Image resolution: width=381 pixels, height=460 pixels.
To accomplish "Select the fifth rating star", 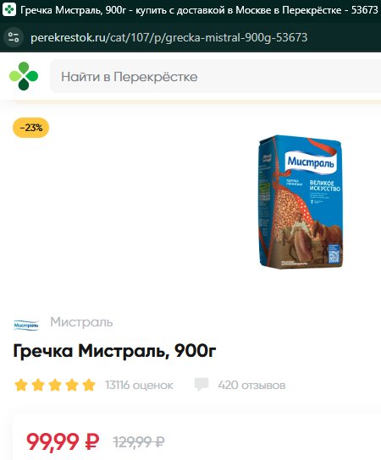I will click(x=89, y=385).
